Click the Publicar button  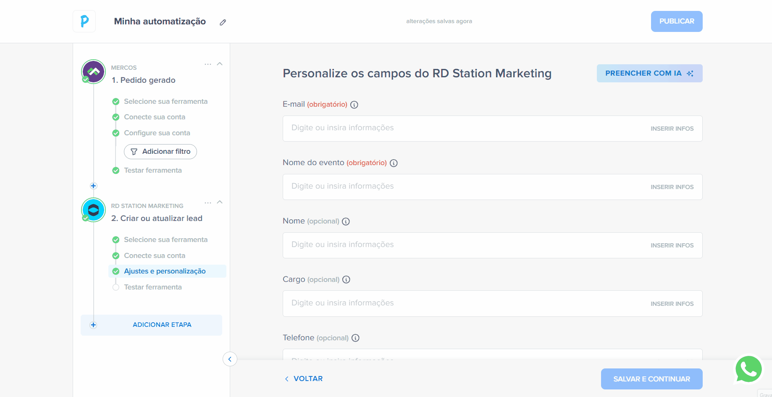(677, 21)
